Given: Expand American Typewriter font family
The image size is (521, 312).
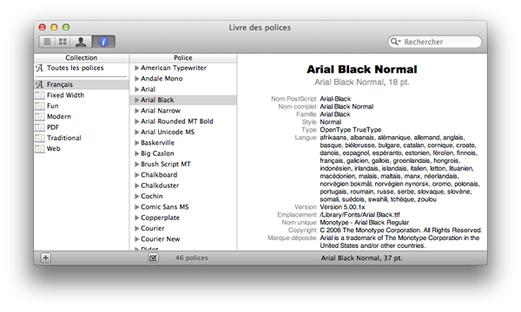Looking at the screenshot, I should tap(136, 68).
